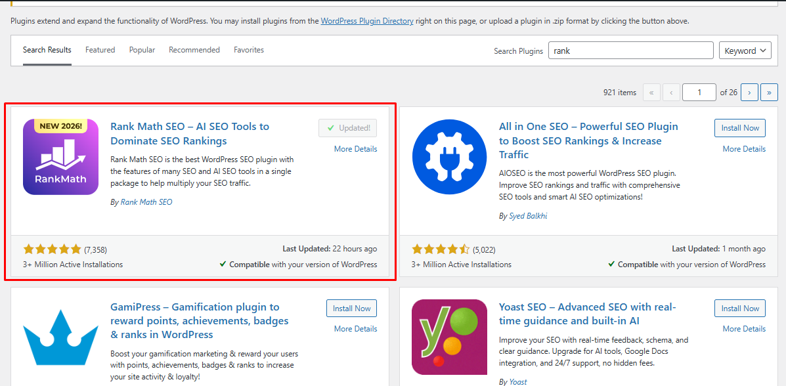Open the Recommended plugins tab
Screen dimensions: 786x386
coord(194,50)
